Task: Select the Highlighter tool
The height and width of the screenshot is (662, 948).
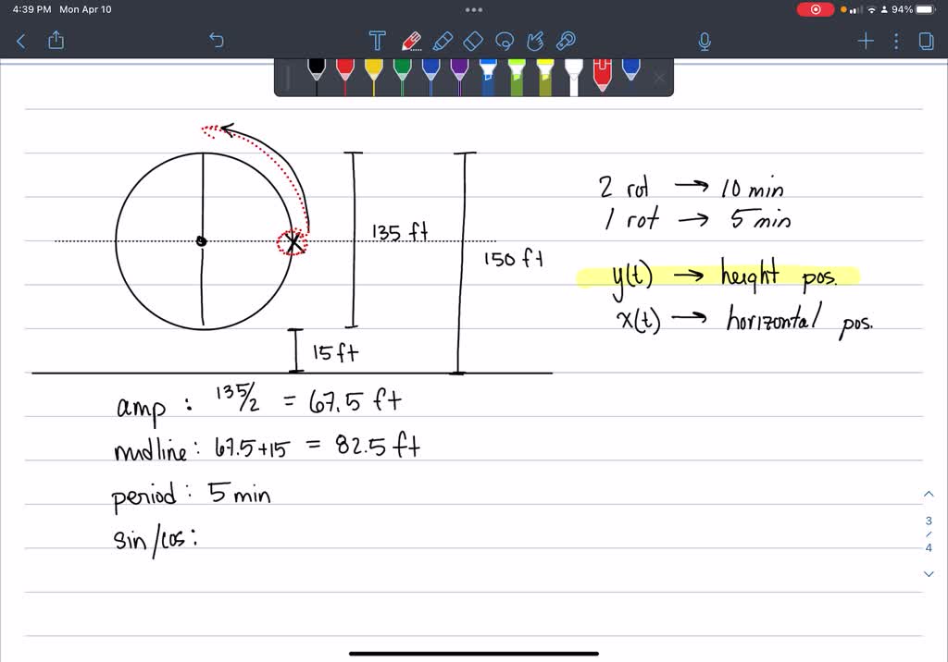Action: pos(443,41)
